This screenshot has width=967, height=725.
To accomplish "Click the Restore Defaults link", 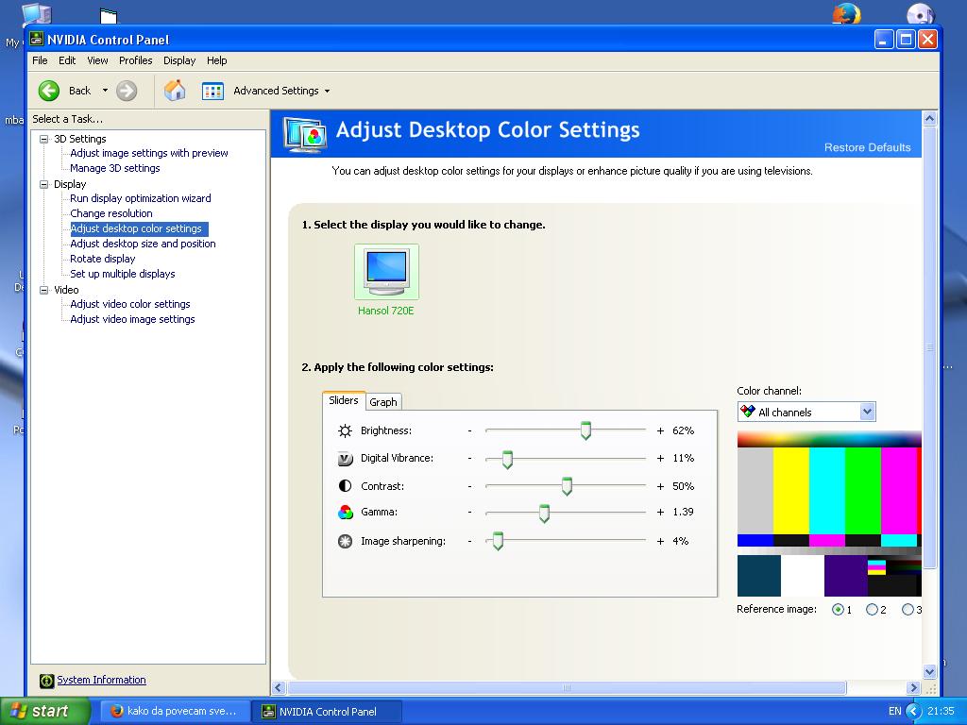I will click(x=867, y=147).
